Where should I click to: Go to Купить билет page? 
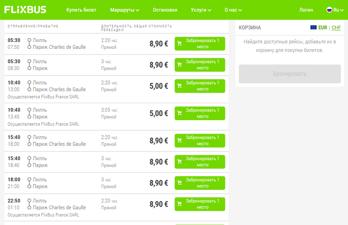[x=81, y=10]
